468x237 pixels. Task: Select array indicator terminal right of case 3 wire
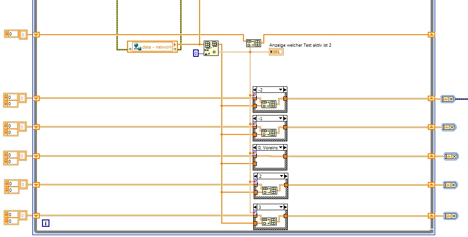pos(451,216)
